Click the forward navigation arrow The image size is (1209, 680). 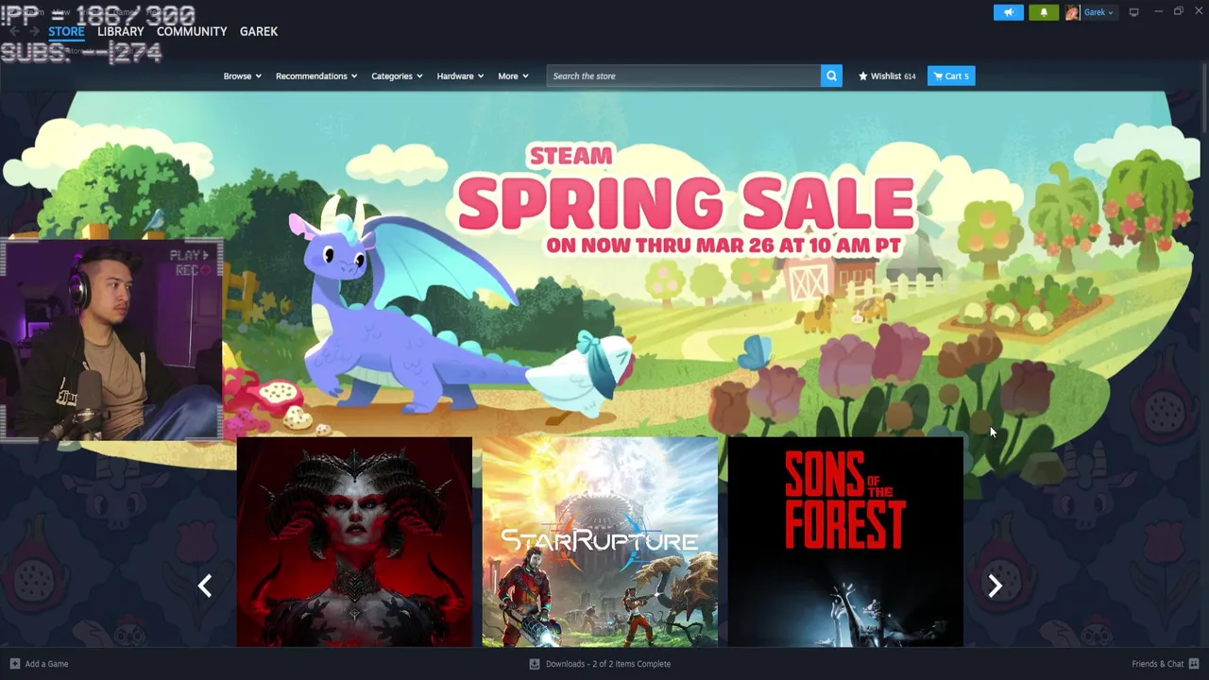pos(34,31)
